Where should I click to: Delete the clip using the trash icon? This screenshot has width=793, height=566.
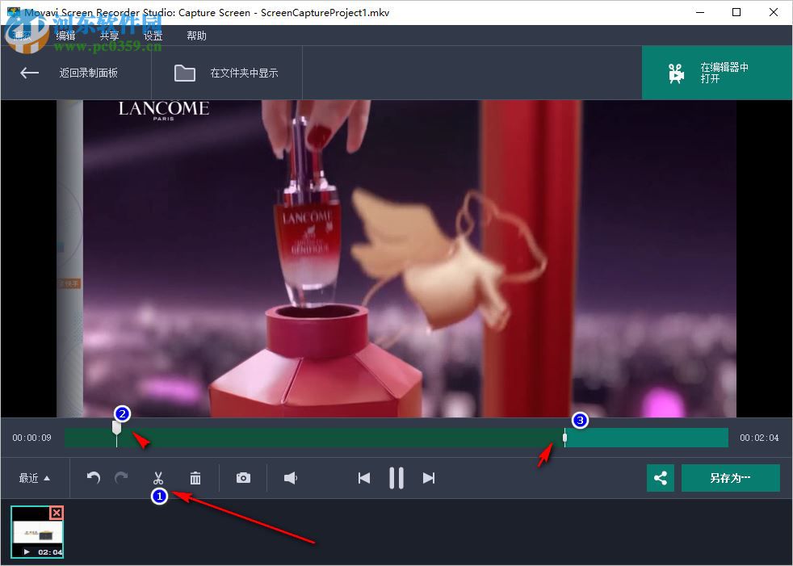point(196,477)
